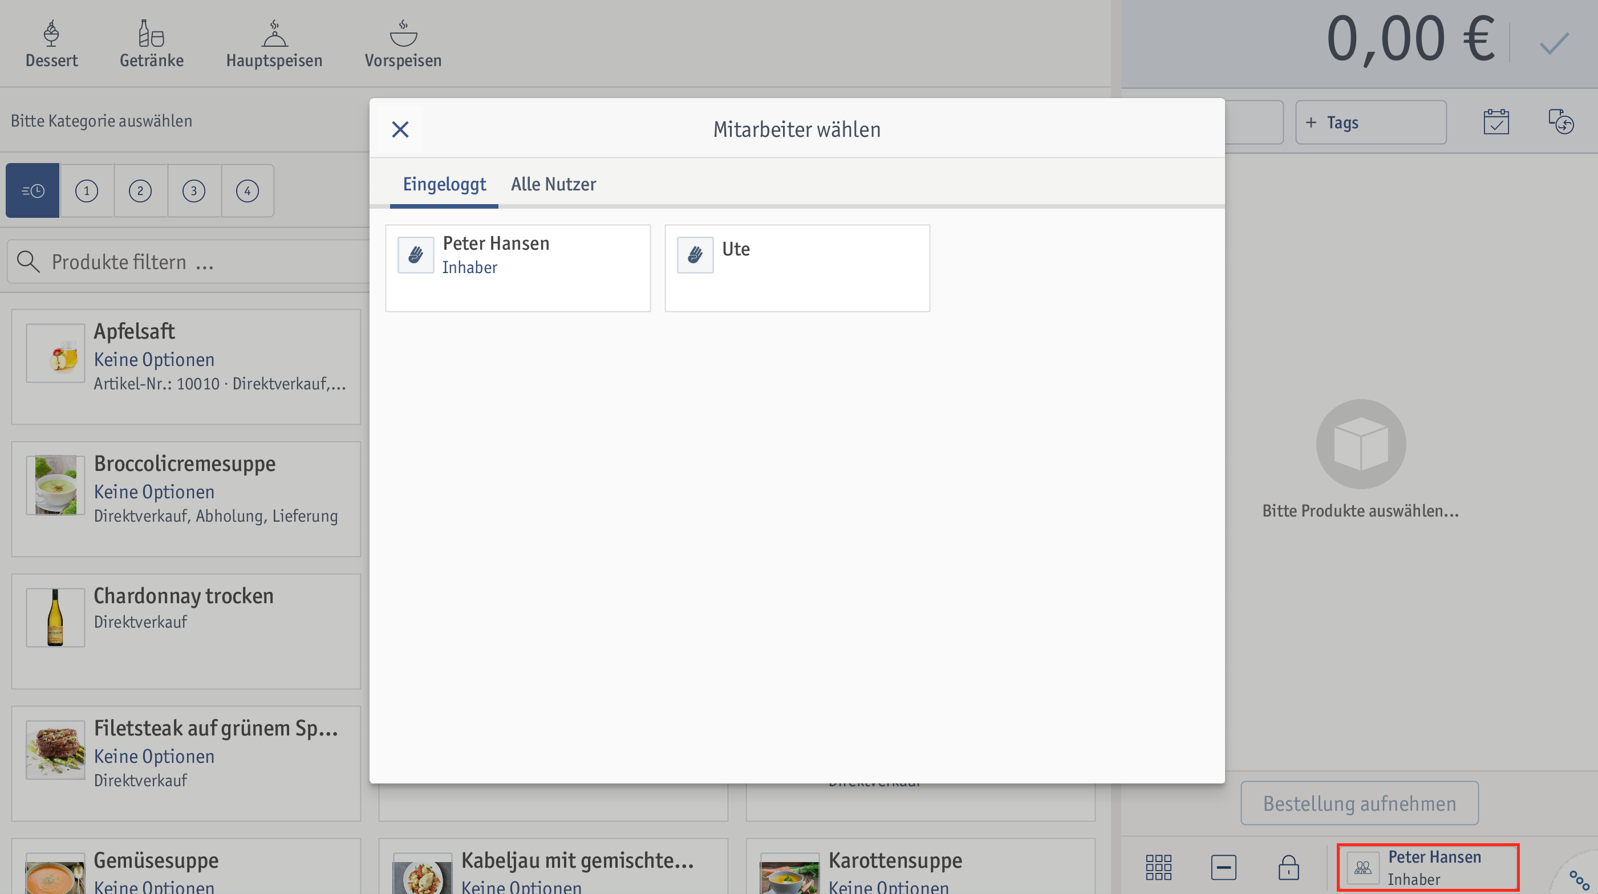
Task: Open the Vorspeisen category
Action: point(403,43)
